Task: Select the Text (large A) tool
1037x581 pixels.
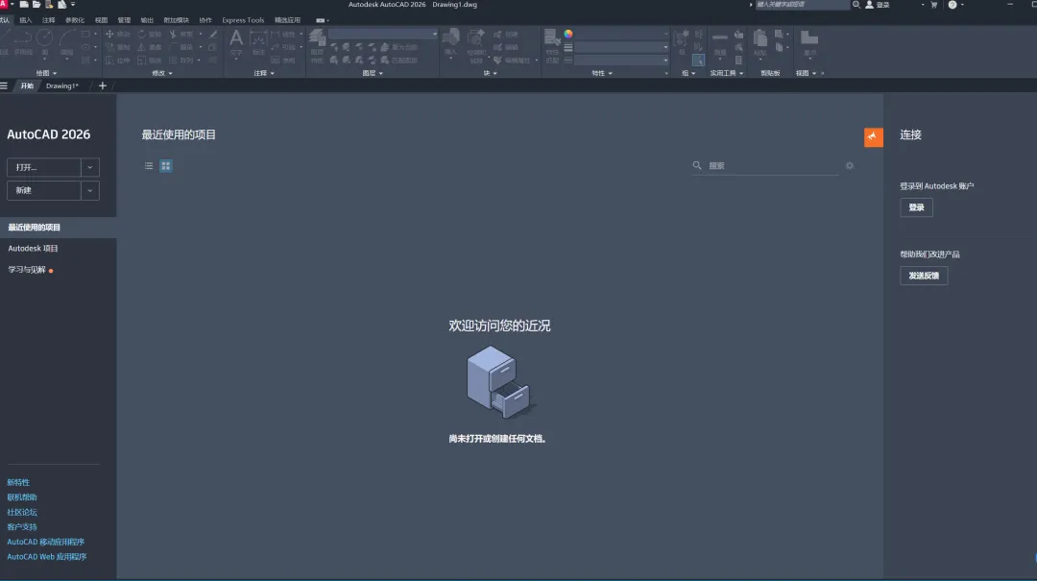Action: pos(236,42)
